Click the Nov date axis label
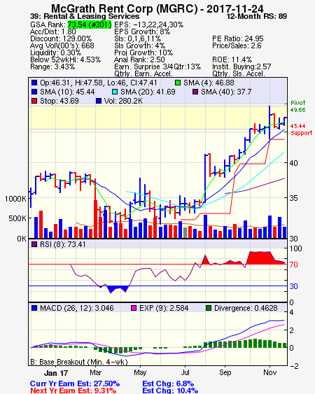The width and height of the screenshot is (315, 394). (x=269, y=372)
